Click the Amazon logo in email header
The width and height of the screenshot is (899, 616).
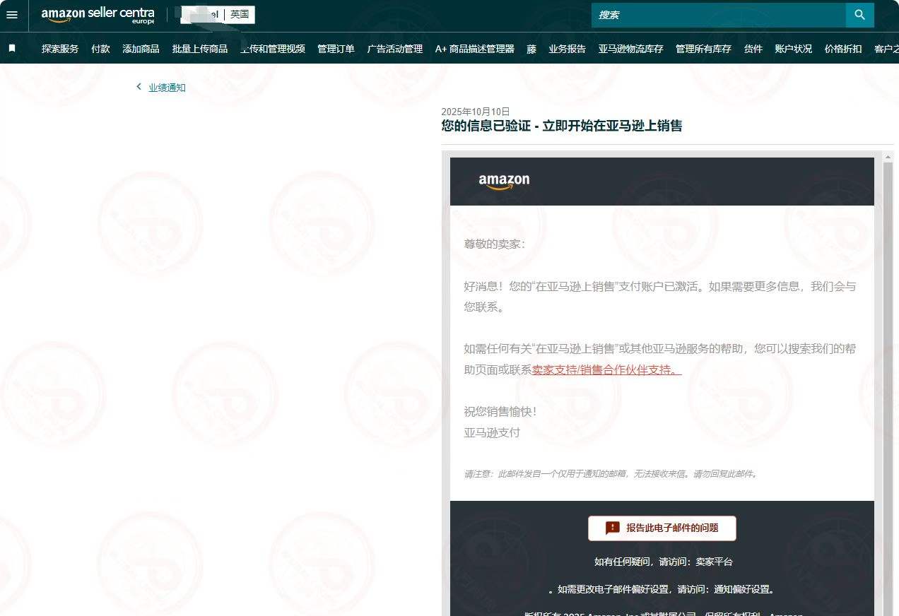(x=503, y=182)
